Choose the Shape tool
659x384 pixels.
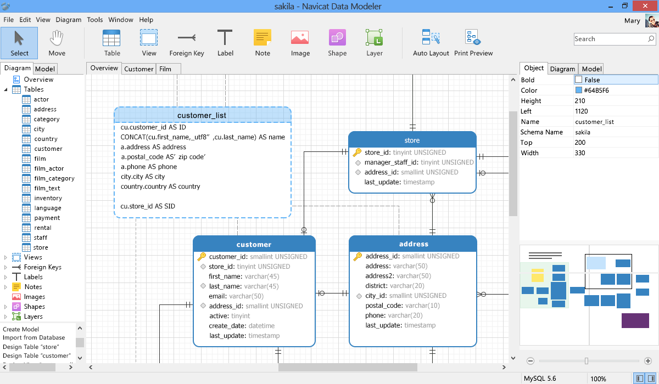[x=337, y=43]
